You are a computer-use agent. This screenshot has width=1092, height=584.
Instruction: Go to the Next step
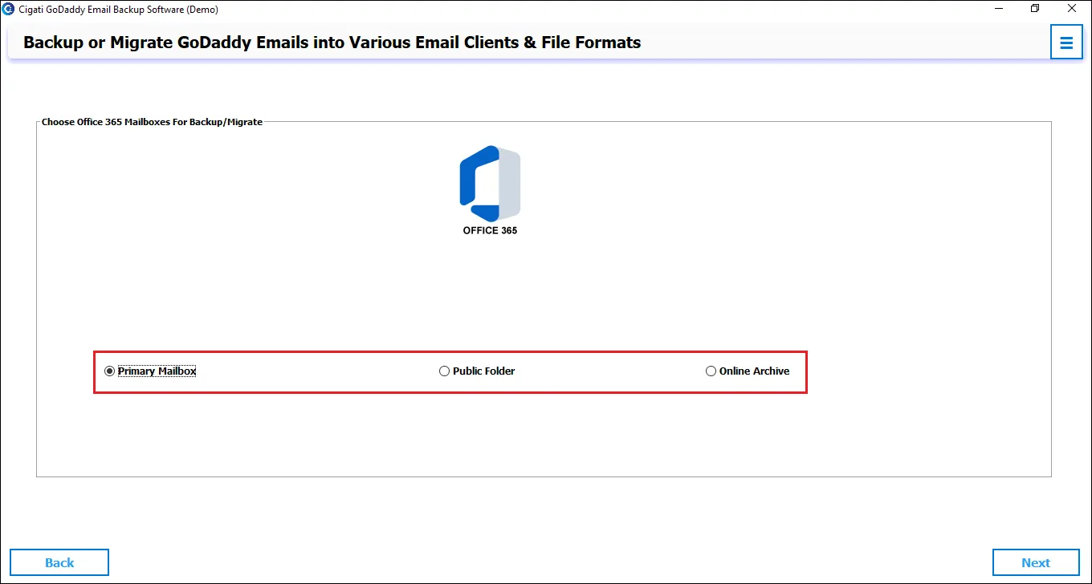1036,562
